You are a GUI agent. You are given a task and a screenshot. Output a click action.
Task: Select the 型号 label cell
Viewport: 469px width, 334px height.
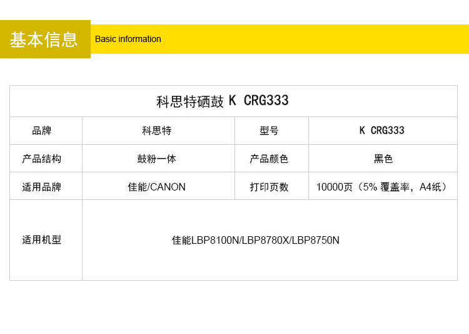(x=270, y=131)
